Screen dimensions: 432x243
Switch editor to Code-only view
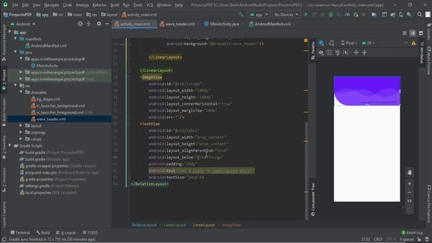point(404,33)
